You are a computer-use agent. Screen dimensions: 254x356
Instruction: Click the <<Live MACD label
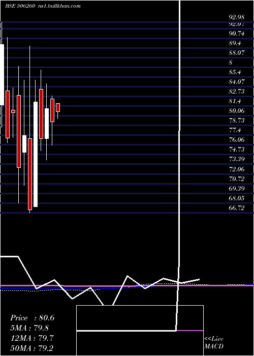[214, 342]
